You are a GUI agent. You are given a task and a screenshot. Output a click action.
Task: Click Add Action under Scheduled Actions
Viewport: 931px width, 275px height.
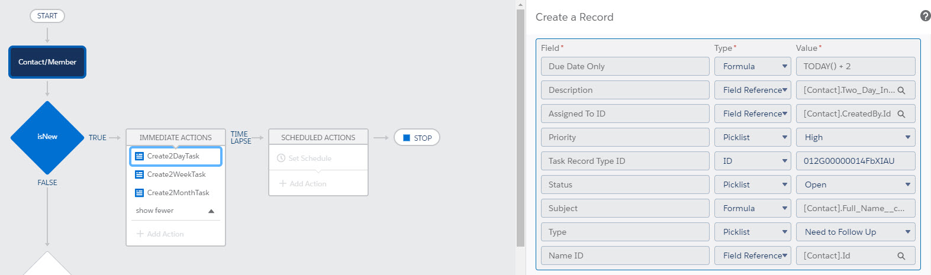point(303,184)
